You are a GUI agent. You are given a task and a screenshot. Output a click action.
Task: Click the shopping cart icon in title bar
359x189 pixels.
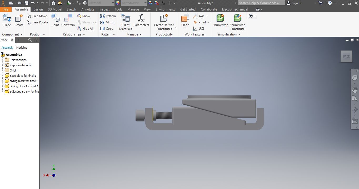click(x=321, y=3)
